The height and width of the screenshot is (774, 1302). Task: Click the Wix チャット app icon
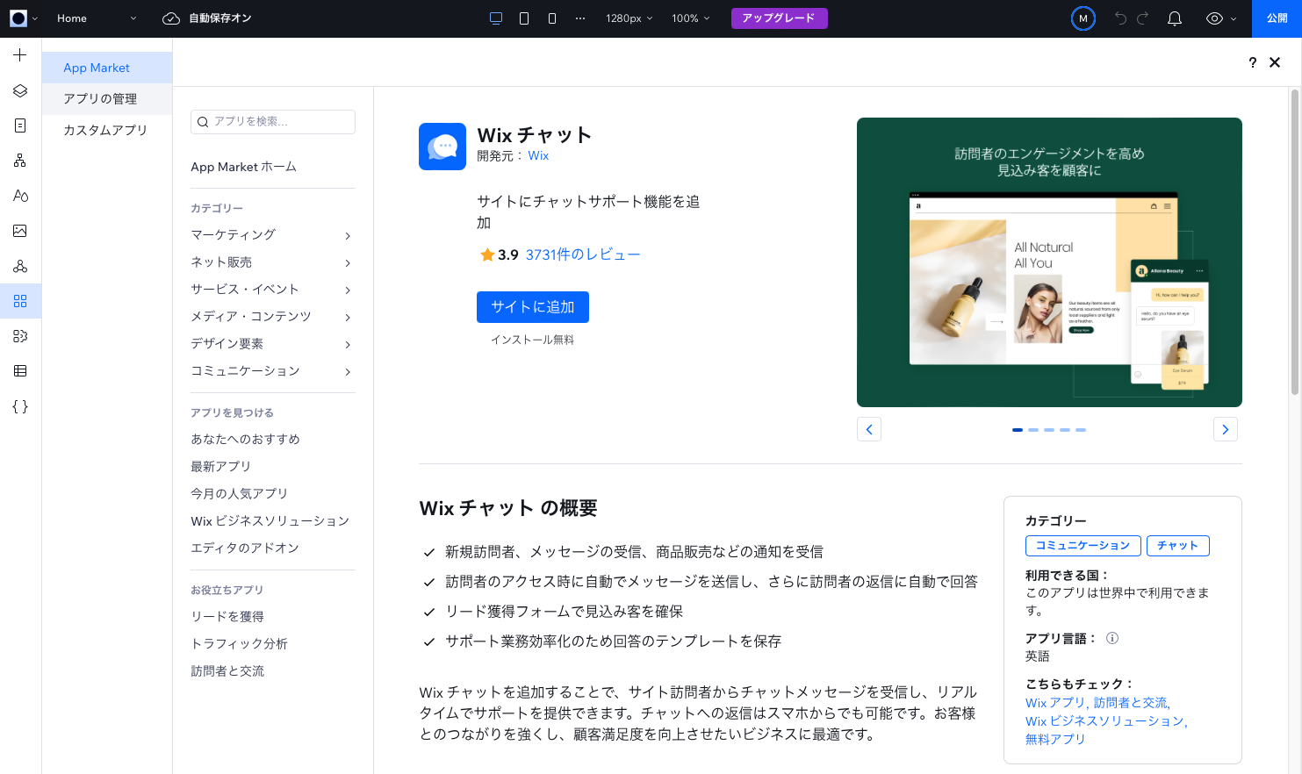[442, 147]
